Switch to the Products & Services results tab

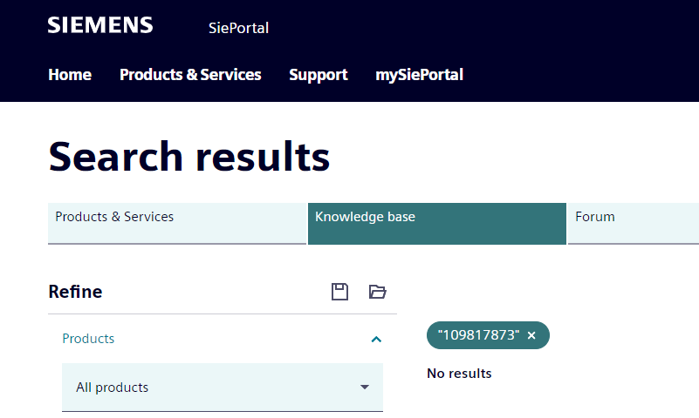(177, 224)
